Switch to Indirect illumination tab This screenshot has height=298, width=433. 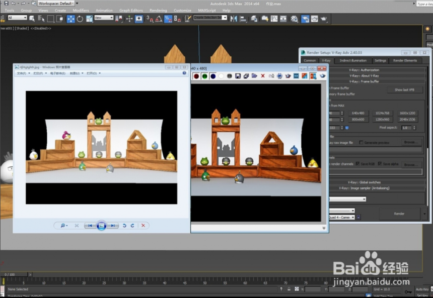[x=353, y=61]
